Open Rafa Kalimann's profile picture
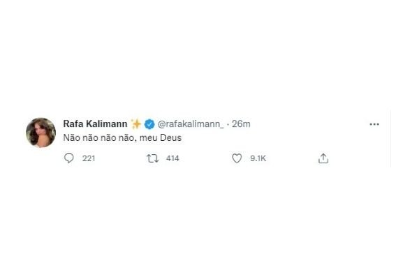This screenshot has width=419, height=279. click(x=41, y=133)
